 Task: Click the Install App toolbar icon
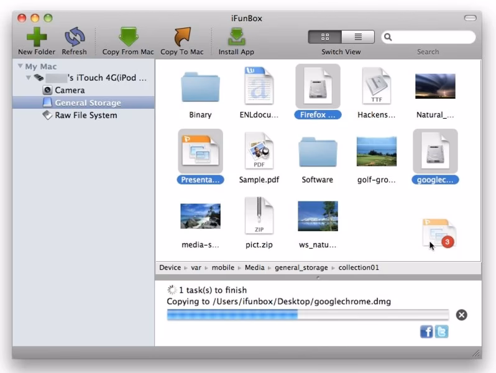click(x=236, y=37)
